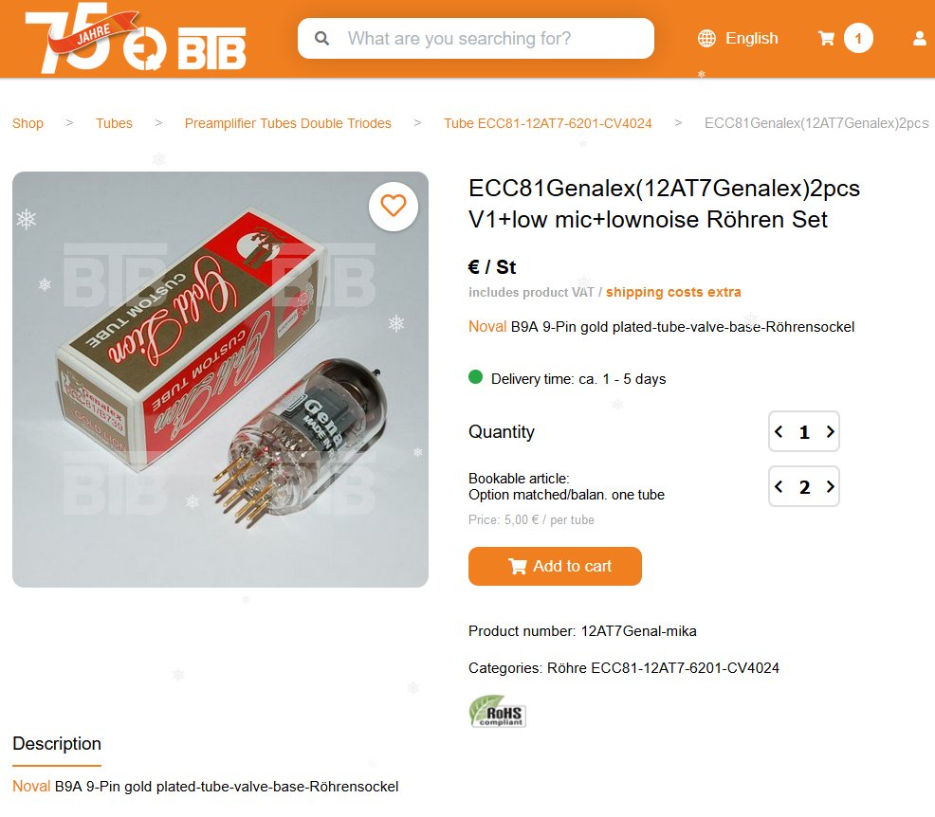Increase matched/balanced option count
Screen dimensions: 935x817
[830, 486]
